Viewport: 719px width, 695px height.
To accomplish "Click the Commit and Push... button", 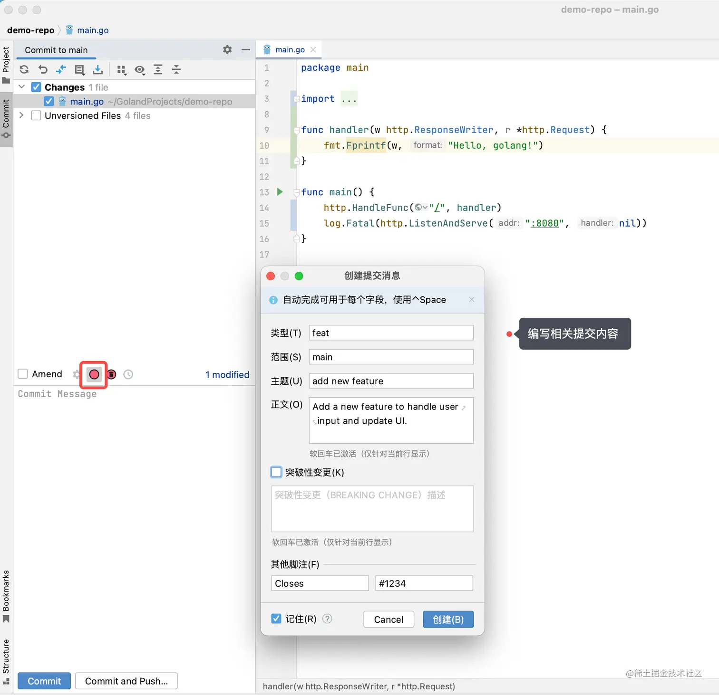I will point(126,681).
